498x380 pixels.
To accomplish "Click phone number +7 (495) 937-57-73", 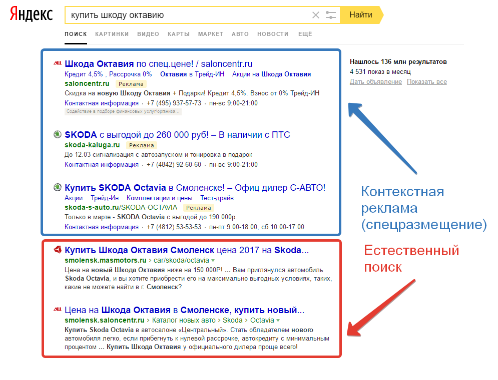I will pos(174,103).
